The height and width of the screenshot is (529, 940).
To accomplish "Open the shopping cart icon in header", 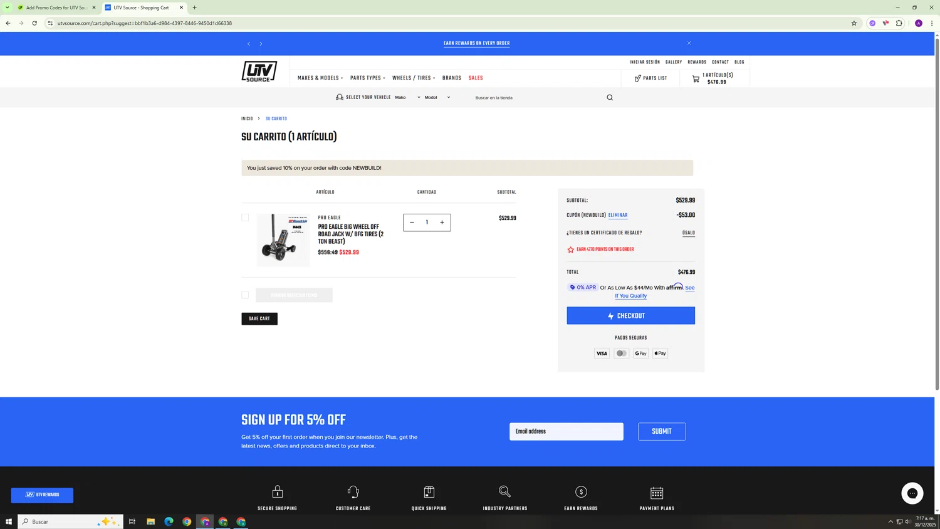I will [696, 79].
